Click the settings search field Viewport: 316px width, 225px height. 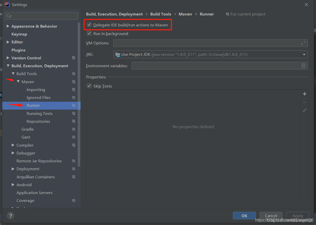[x=42, y=16]
